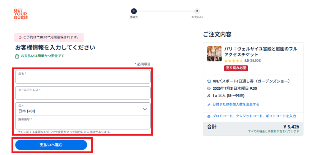Screen dimensions: 311x155
Task: Open the 国 country code dropdown
Action: pyautogui.click(x=83, y=109)
